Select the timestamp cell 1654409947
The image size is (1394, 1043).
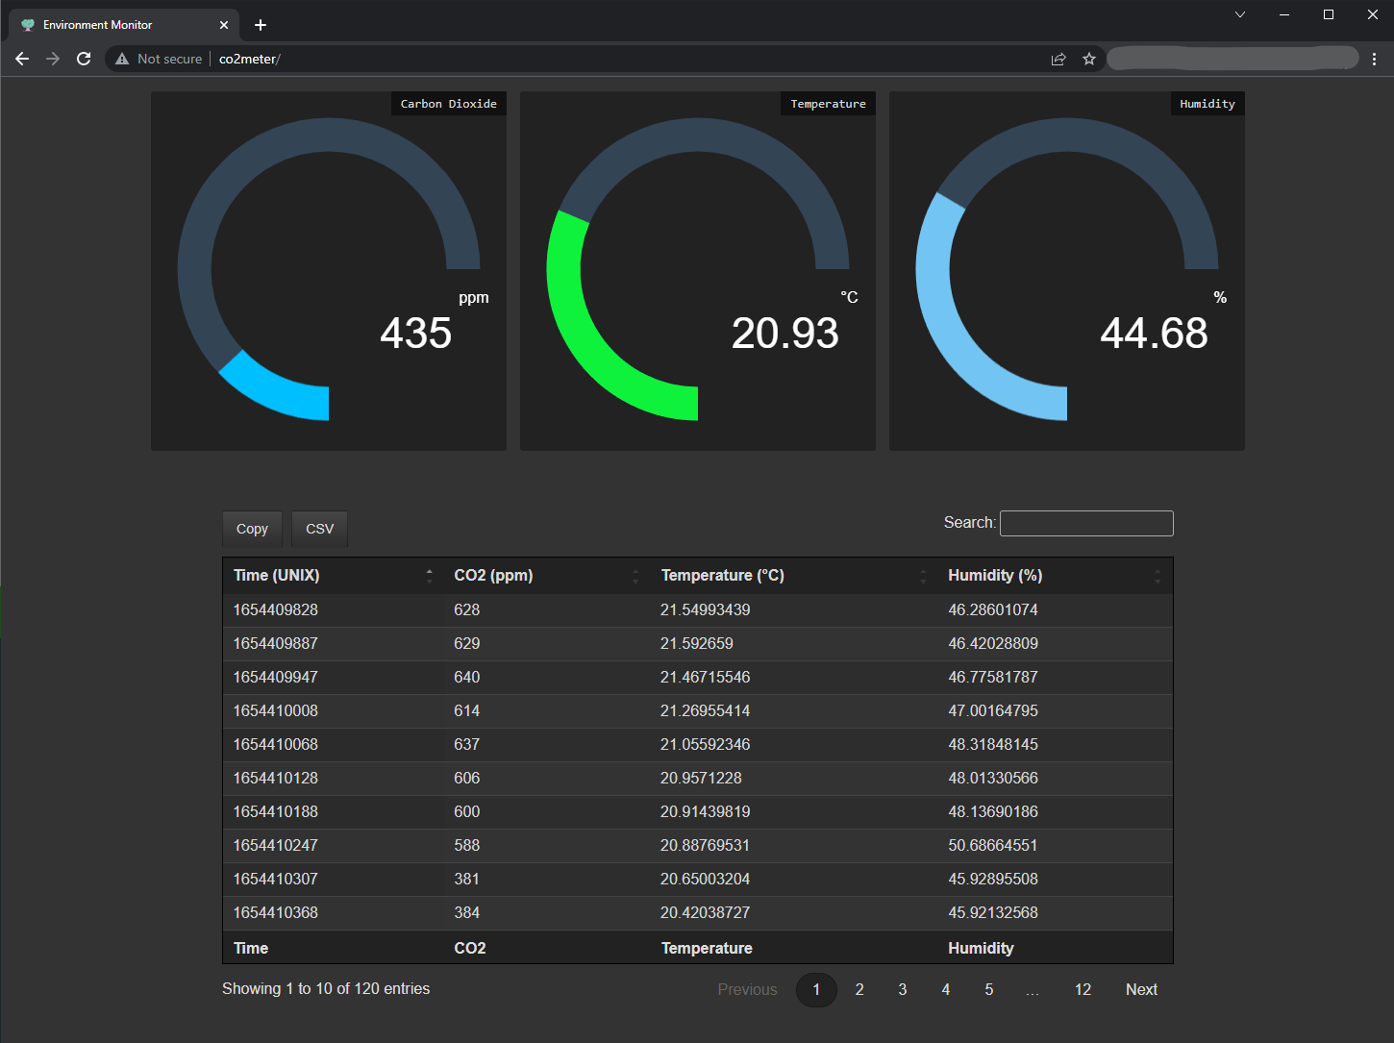[x=276, y=677]
